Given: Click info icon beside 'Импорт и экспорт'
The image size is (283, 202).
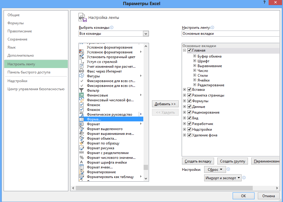Looking at the screenshot, I should pyautogui.click(x=244, y=178).
